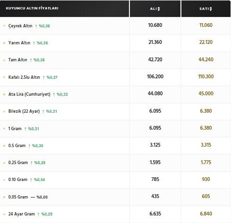Click the Tam Altın selling price 44.240
This screenshot has height=223, width=231.
[206, 59]
